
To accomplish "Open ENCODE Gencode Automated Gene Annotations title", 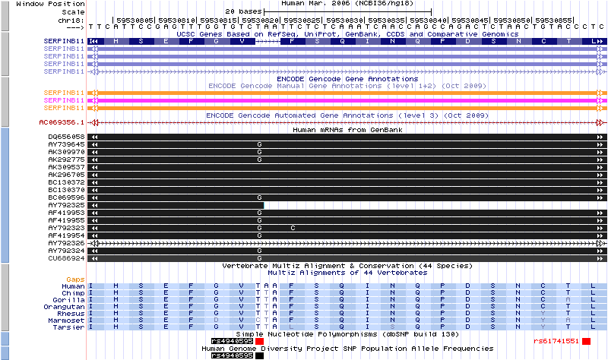I will tap(347, 115).
